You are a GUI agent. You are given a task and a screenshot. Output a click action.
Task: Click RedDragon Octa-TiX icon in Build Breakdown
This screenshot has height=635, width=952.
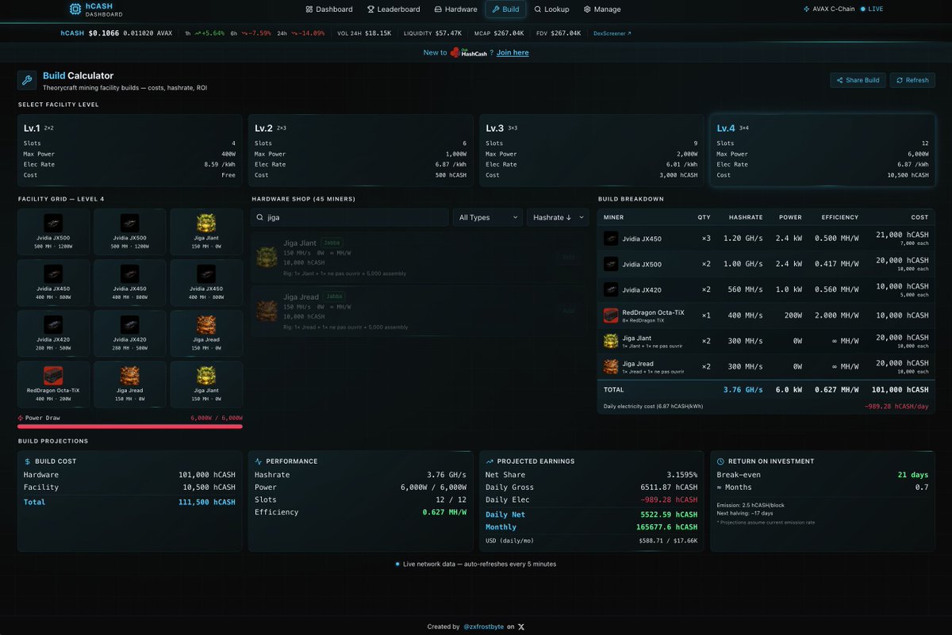point(611,316)
